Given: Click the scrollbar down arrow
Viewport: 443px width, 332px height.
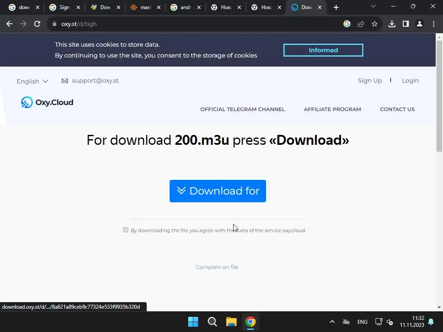Looking at the screenshot, I should (439, 307).
